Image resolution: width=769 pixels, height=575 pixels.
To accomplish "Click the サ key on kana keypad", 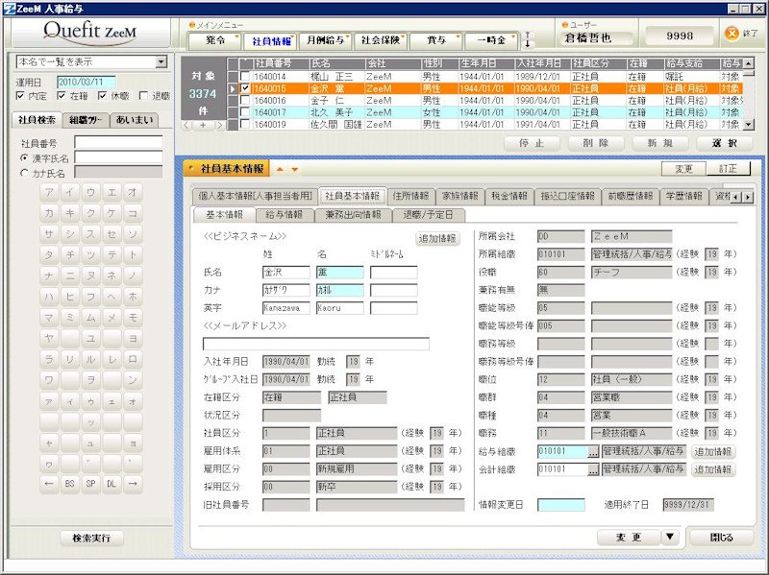I will pos(49,234).
